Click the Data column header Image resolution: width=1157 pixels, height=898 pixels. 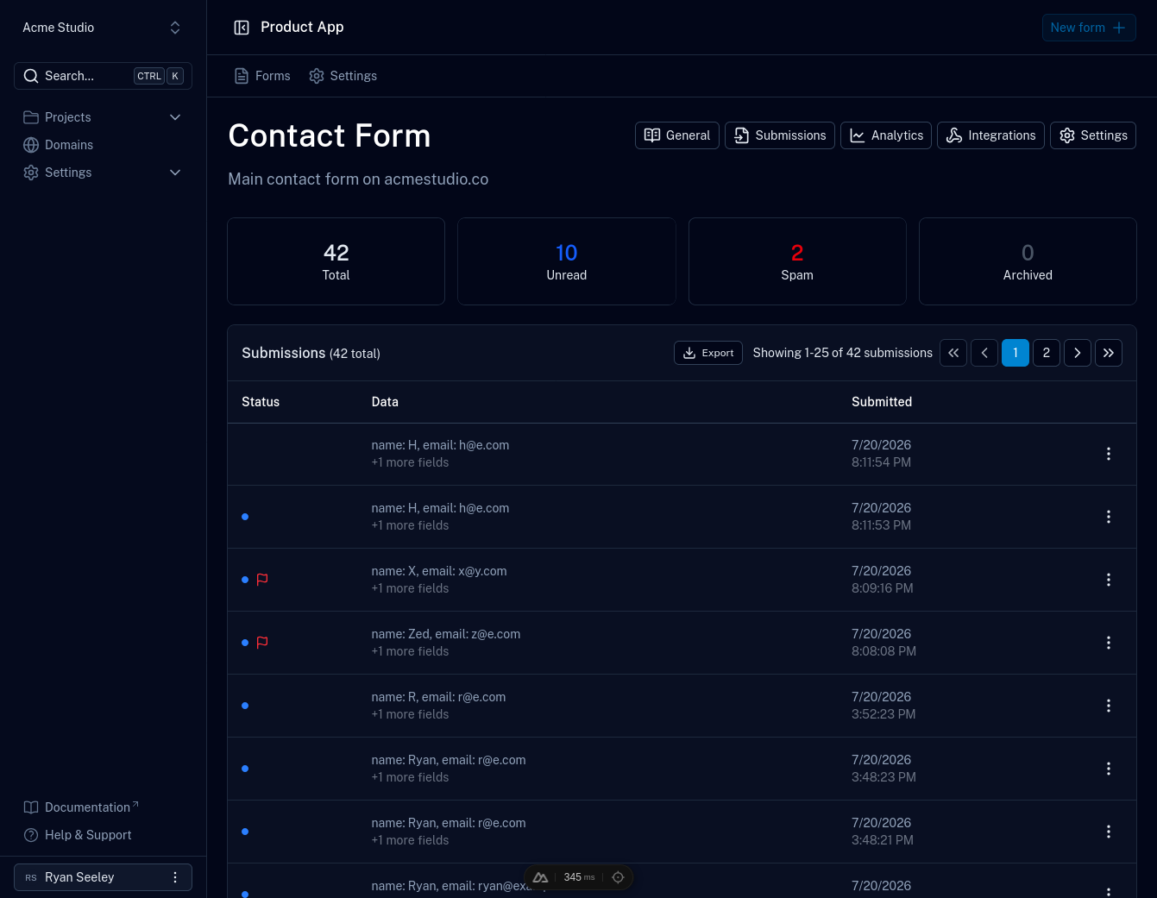click(x=385, y=402)
